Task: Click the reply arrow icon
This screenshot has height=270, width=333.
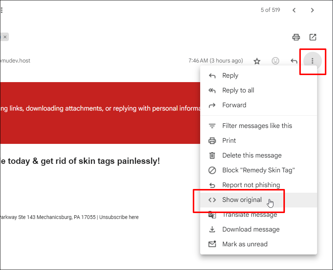Action: tap(294, 61)
